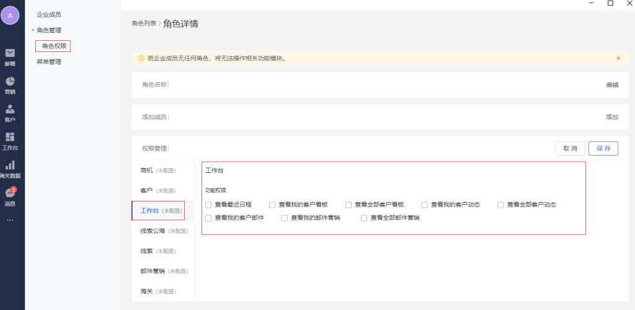Switch to 线索公海 permission tab

pyautogui.click(x=153, y=231)
